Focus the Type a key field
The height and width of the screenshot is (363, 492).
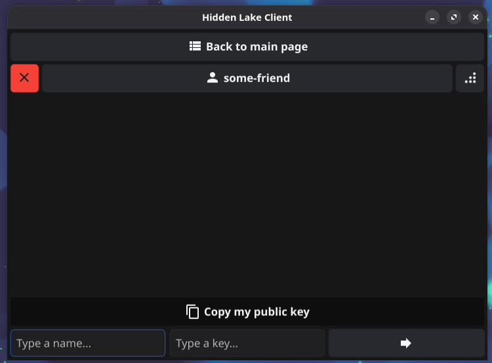tap(247, 343)
